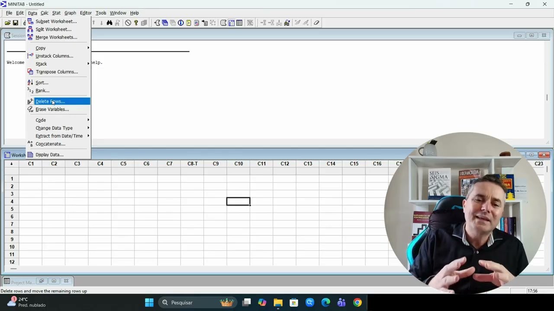Click the Show Session Folder toolbar icon
Viewport: 554px width, 311px height.
point(157,23)
